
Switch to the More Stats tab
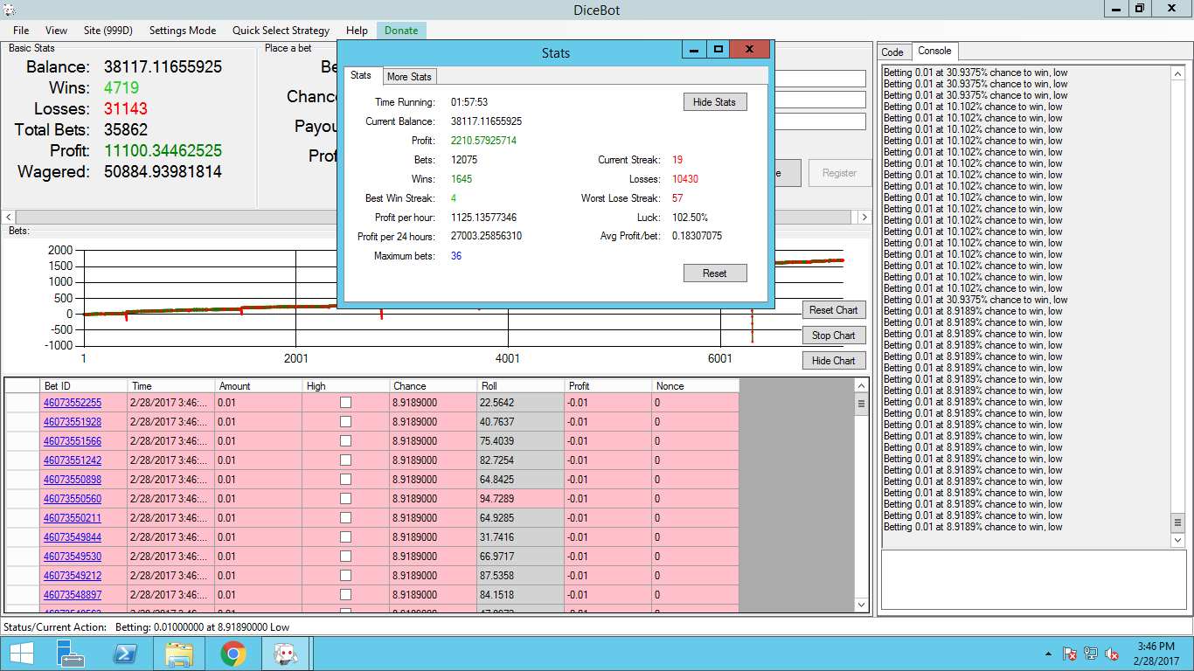409,77
